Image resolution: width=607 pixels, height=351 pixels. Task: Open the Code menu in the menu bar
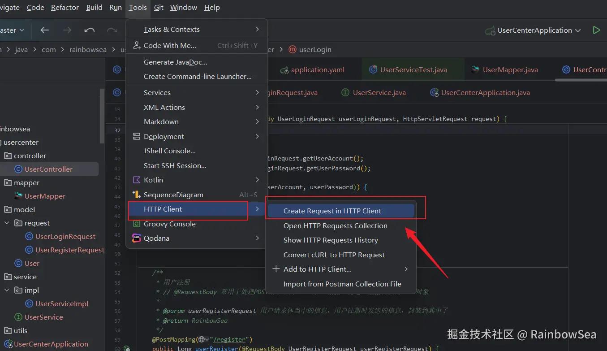35,8
